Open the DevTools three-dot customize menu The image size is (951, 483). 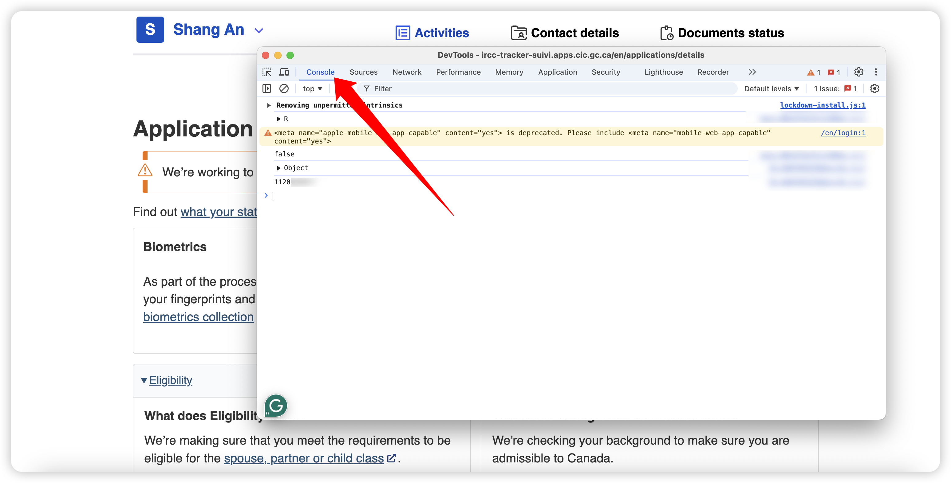876,72
